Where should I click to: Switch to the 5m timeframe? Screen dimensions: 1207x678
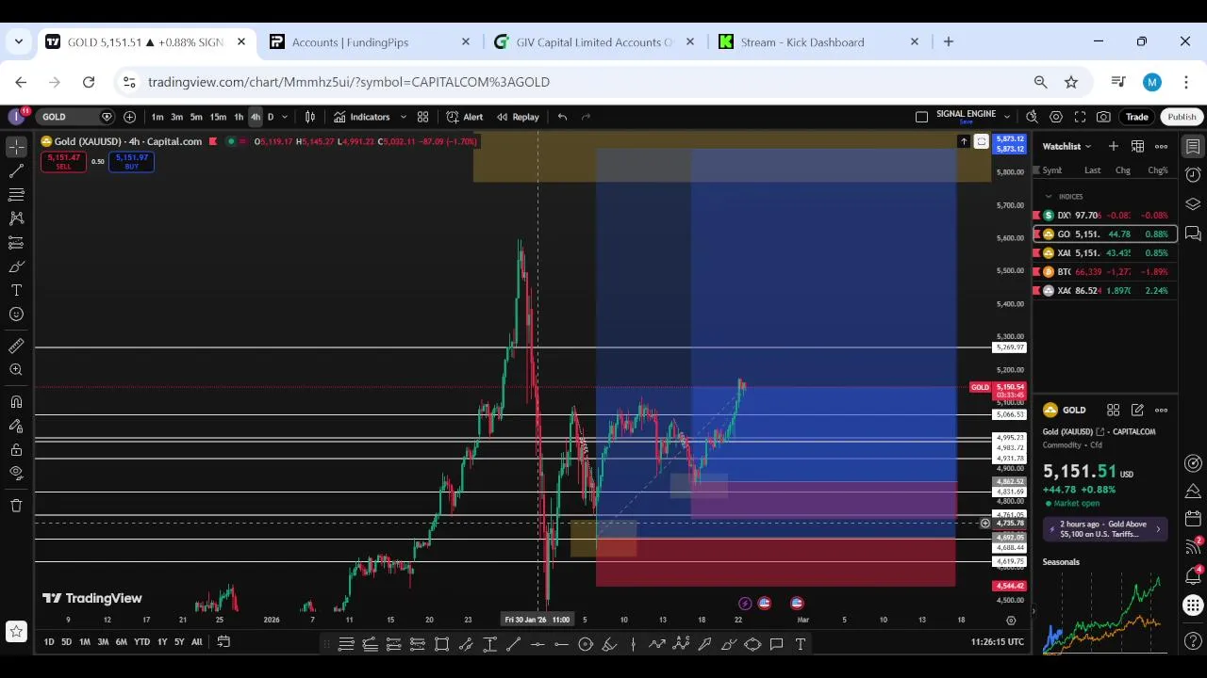pos(196,117)
